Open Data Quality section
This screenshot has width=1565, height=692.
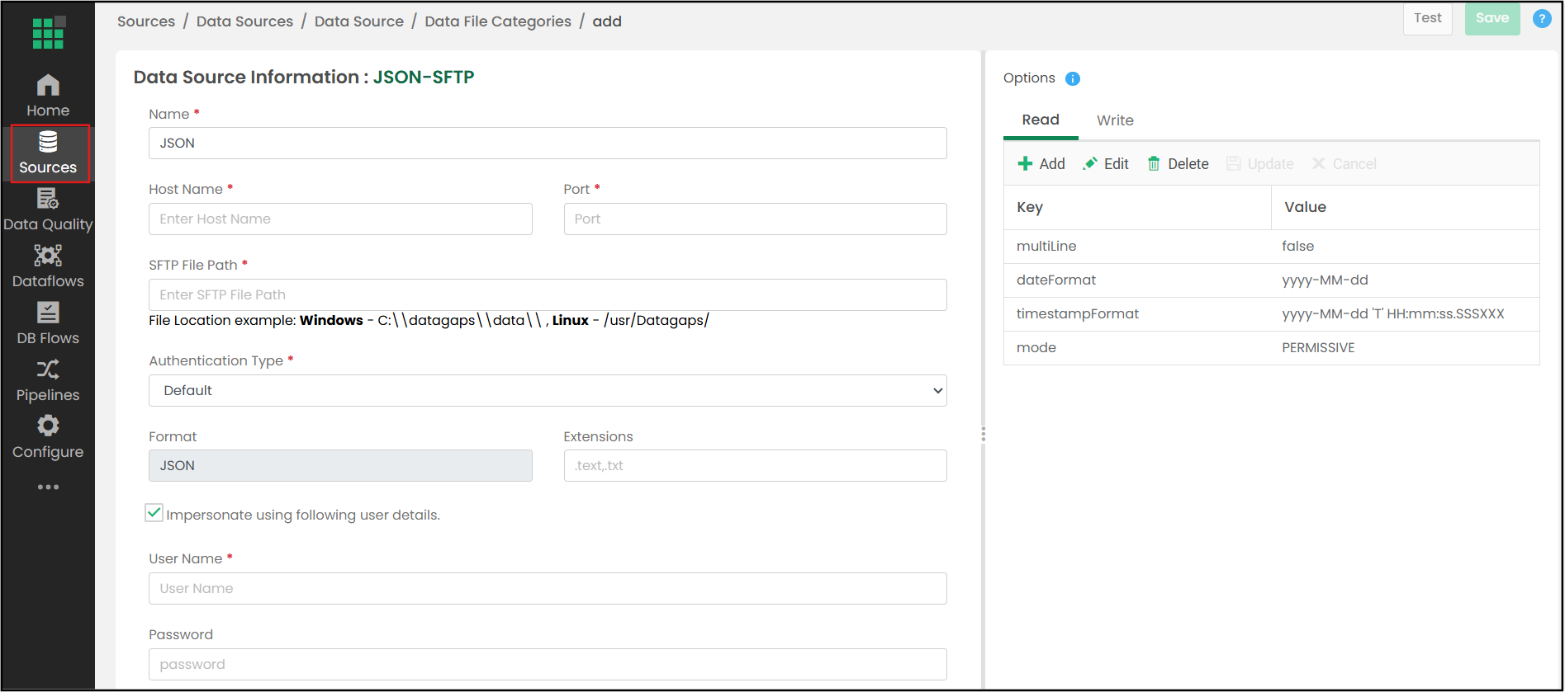pos(48,209)
